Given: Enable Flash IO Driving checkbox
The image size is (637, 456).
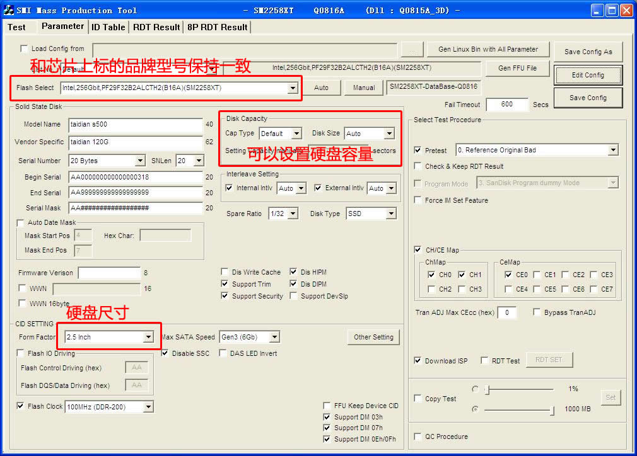Looking at the screenshot, I should click(20, 353).
